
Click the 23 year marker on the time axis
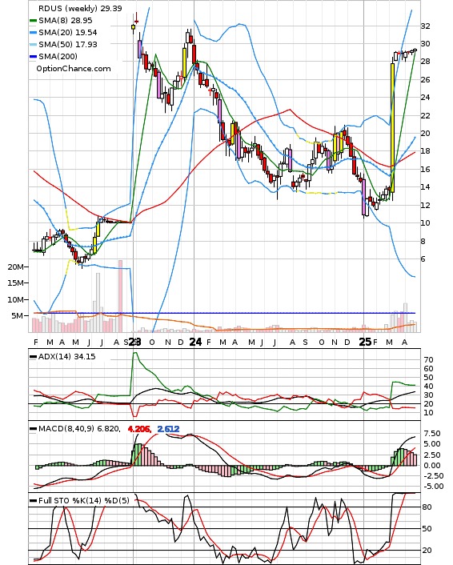coord(134,342)
